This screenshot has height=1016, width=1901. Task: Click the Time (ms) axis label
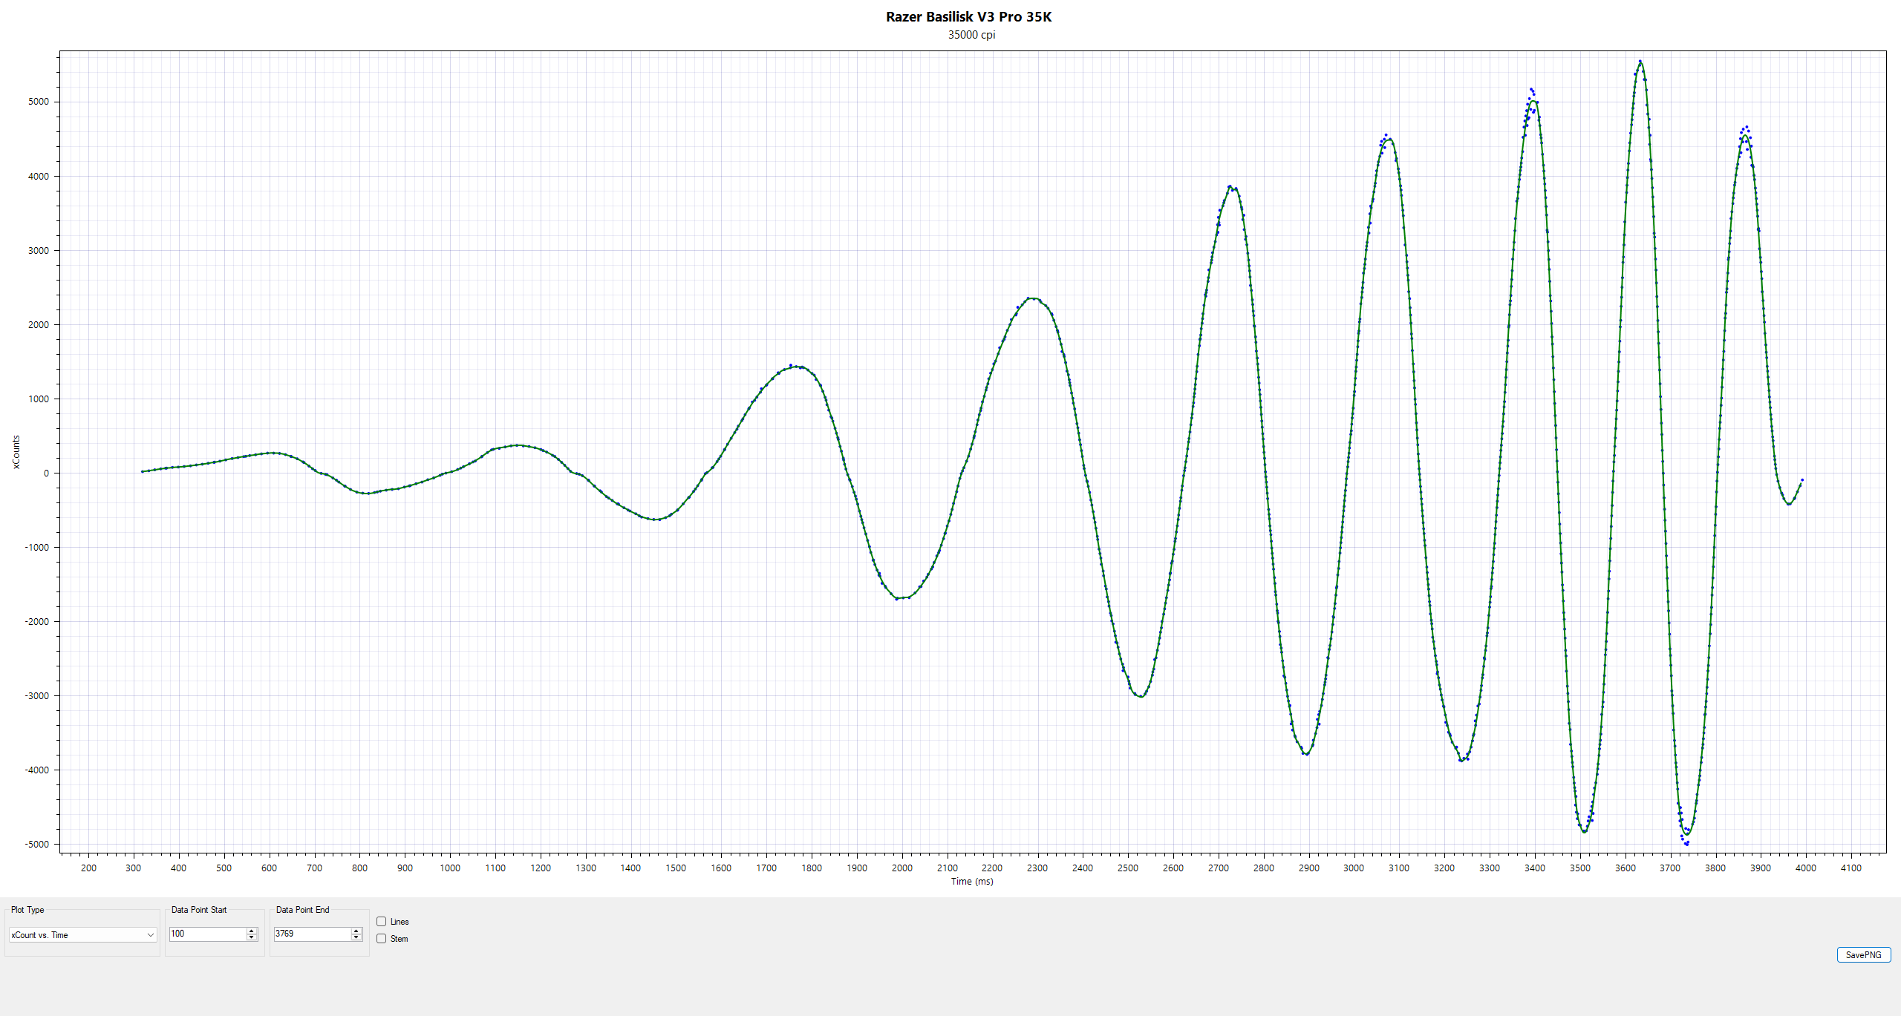click(971, 882)
